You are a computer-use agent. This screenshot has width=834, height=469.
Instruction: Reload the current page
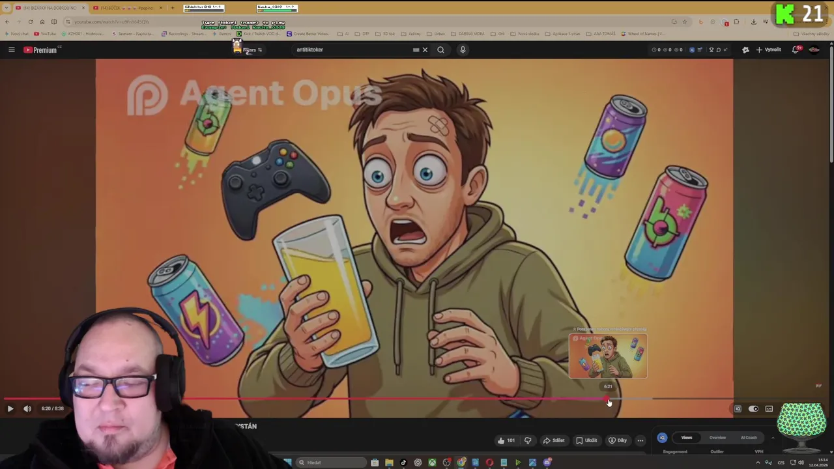[x=30, y=21]
